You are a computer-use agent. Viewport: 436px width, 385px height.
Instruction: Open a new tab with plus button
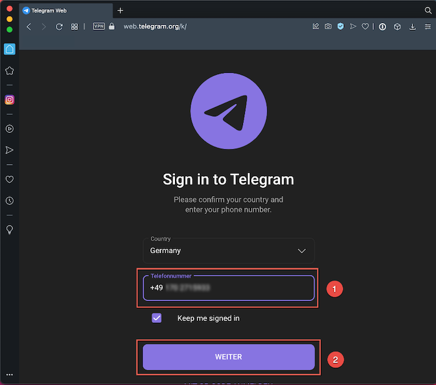tap(120, 11)
